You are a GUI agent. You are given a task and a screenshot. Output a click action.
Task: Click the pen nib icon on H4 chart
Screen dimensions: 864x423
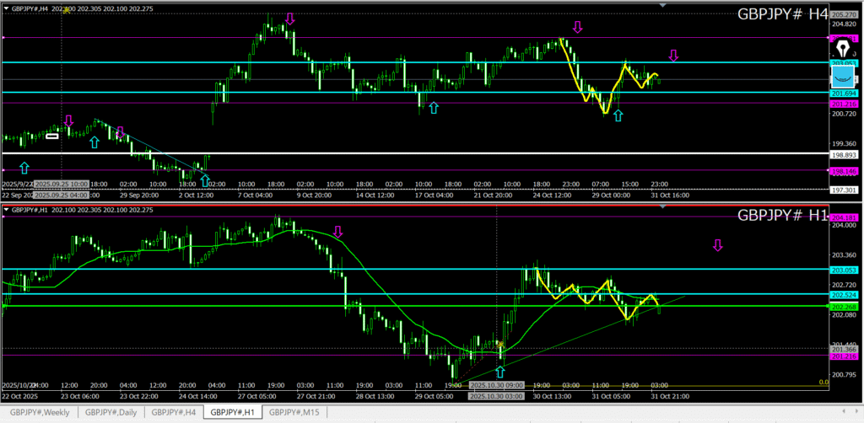pos(843,46)
